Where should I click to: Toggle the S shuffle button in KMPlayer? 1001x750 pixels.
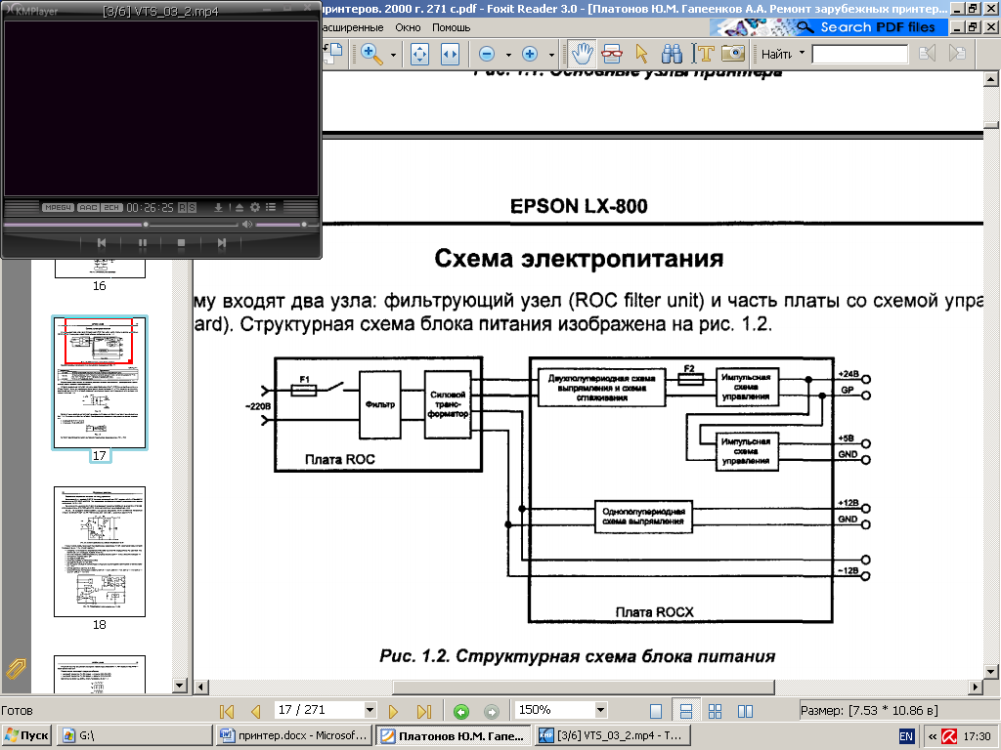[192, 207]
